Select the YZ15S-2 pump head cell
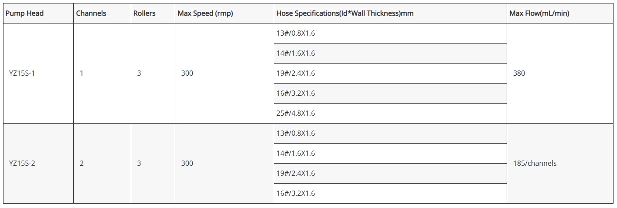Viewport: 617px width, 208px height. 22,164
